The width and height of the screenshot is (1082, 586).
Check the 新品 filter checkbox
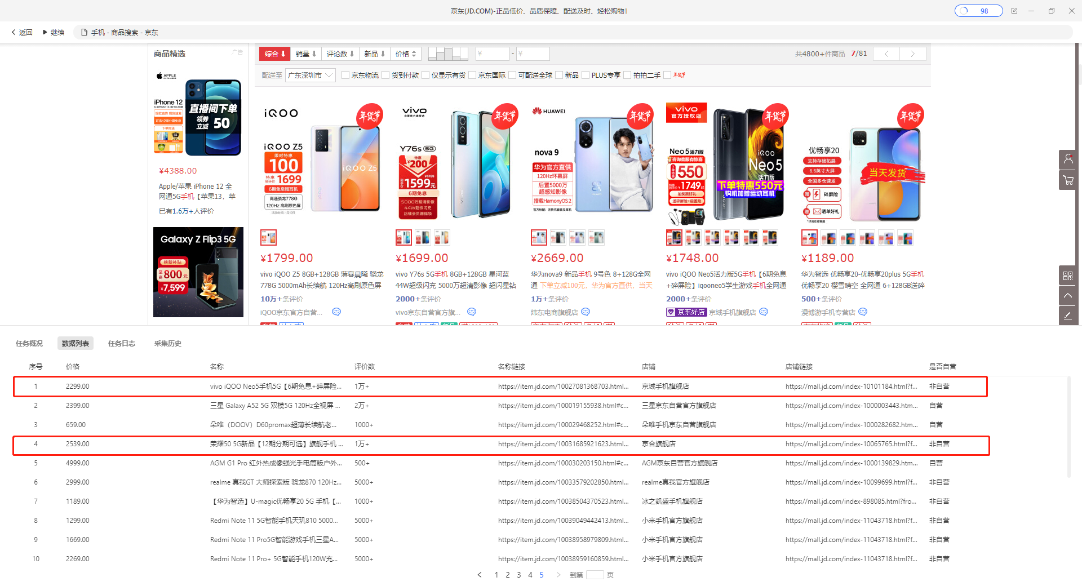point(559,75)
